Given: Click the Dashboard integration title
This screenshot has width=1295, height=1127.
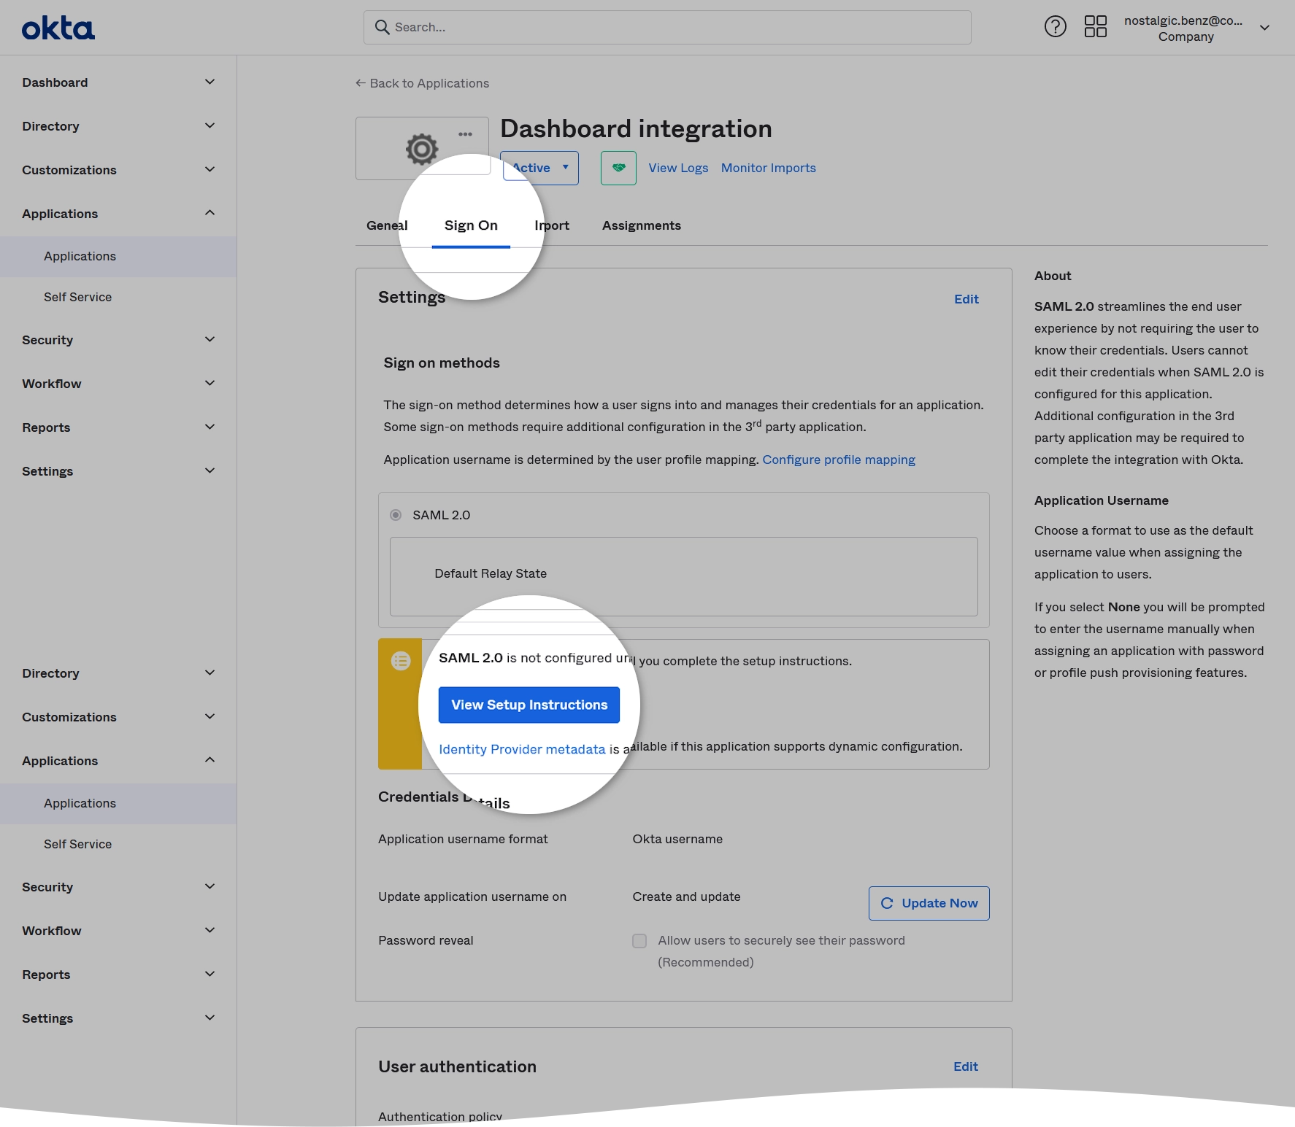Looking at the screenshot, I should pyautogui.click(x=636, y=128).
